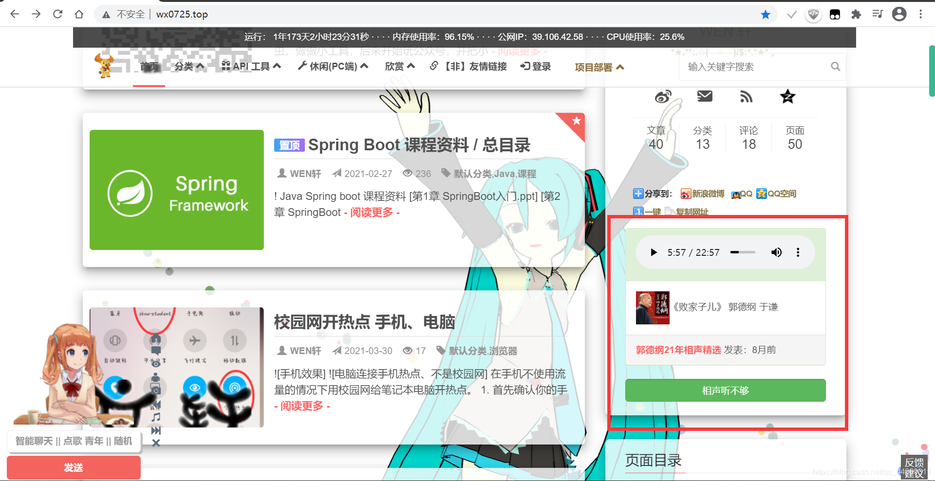Open the browser home icon

(79, 14)
